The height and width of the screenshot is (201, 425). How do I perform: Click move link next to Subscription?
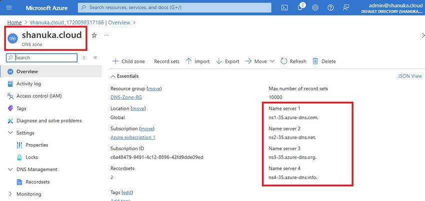click(x=147, y=129)
